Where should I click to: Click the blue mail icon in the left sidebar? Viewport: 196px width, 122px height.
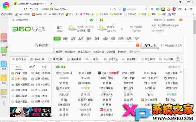[4, 64]
